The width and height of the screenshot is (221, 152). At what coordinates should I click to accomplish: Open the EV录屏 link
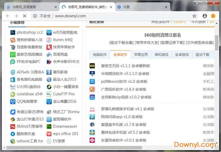click(59, 141)
